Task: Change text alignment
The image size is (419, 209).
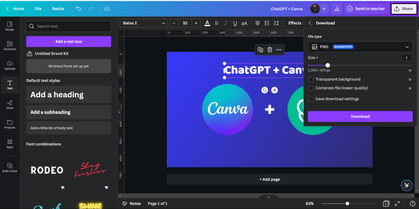Action: click(257, 23)
